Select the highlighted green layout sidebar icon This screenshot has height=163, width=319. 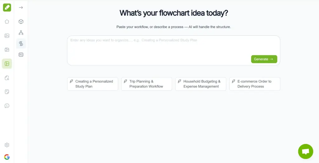point(7,64)
